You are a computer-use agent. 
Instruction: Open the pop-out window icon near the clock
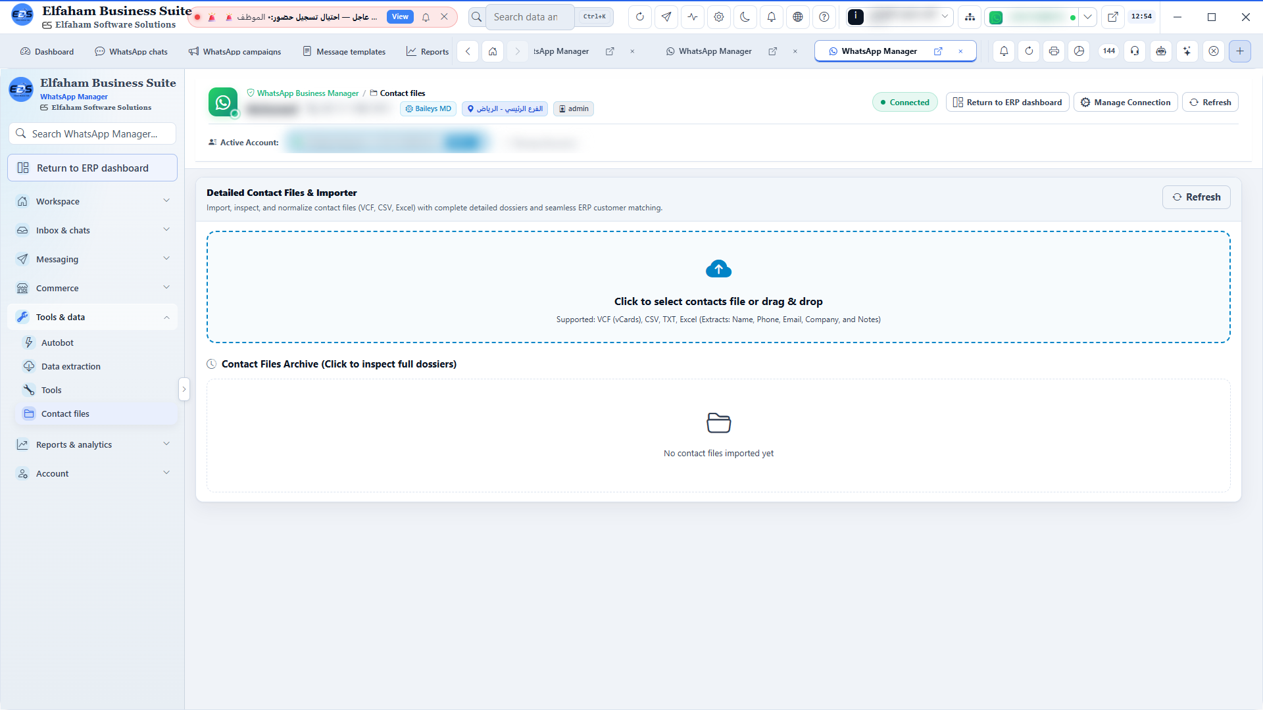[1113, 17]
